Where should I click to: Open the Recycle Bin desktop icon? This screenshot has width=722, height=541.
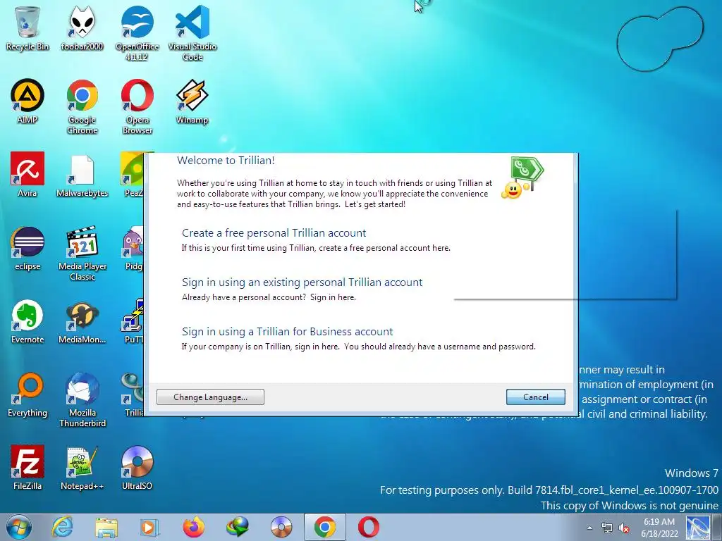point(27,27)
